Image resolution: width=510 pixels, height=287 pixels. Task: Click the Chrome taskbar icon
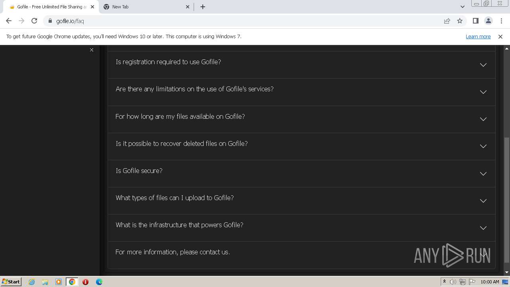pyautogui.click(x=72, y=282)
